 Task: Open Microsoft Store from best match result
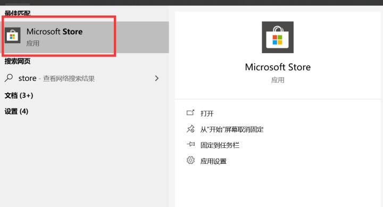point(84,37)
